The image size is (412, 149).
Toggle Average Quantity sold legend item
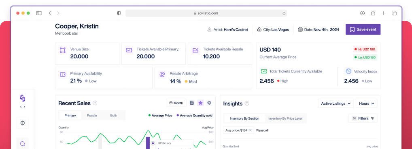click(x=194, y=115)
